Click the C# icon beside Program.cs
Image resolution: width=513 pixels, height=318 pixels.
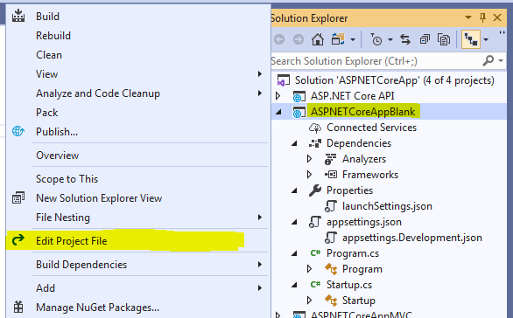(315, 252)
